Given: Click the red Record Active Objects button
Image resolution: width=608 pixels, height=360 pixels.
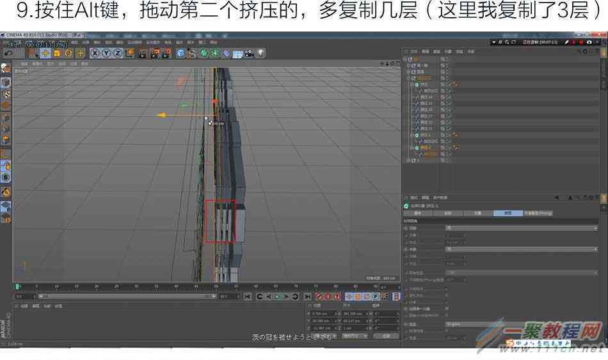Looking at the screenshot, I should point(319,297).
